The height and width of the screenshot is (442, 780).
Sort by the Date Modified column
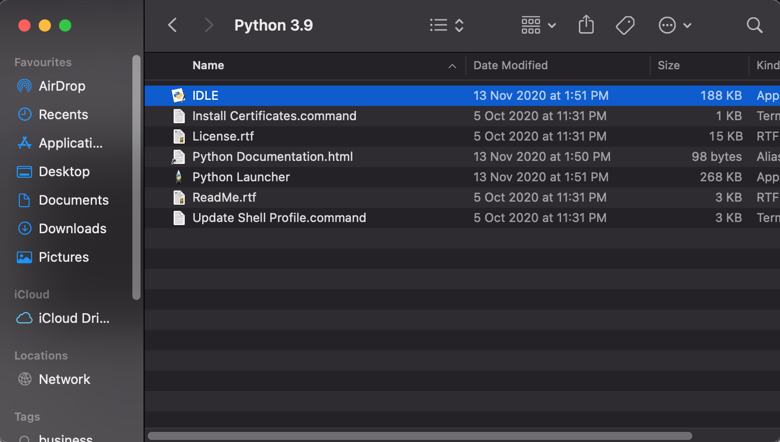click(x=510, y=65)
